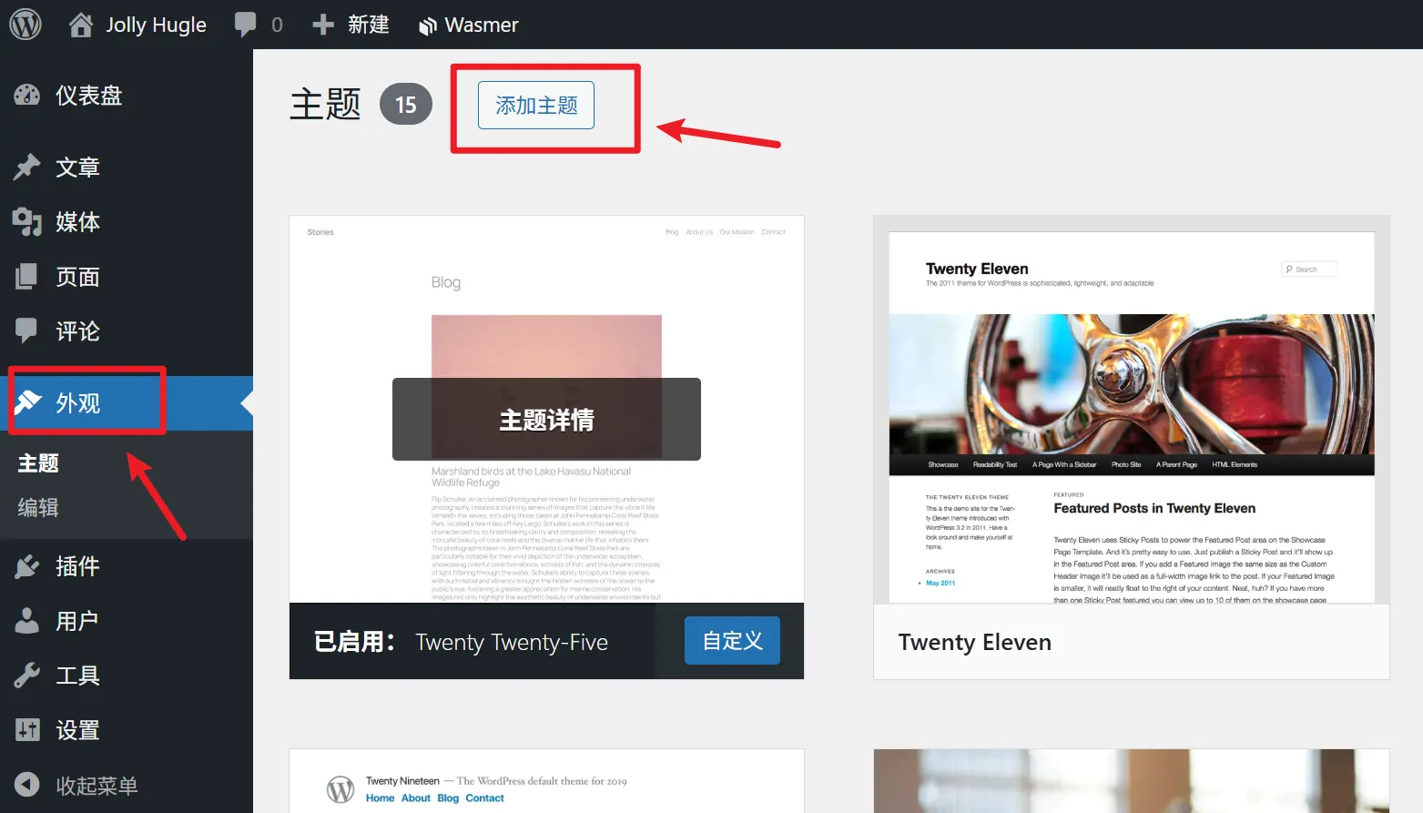Open the 编辑 submenu item

pos(38,507)
